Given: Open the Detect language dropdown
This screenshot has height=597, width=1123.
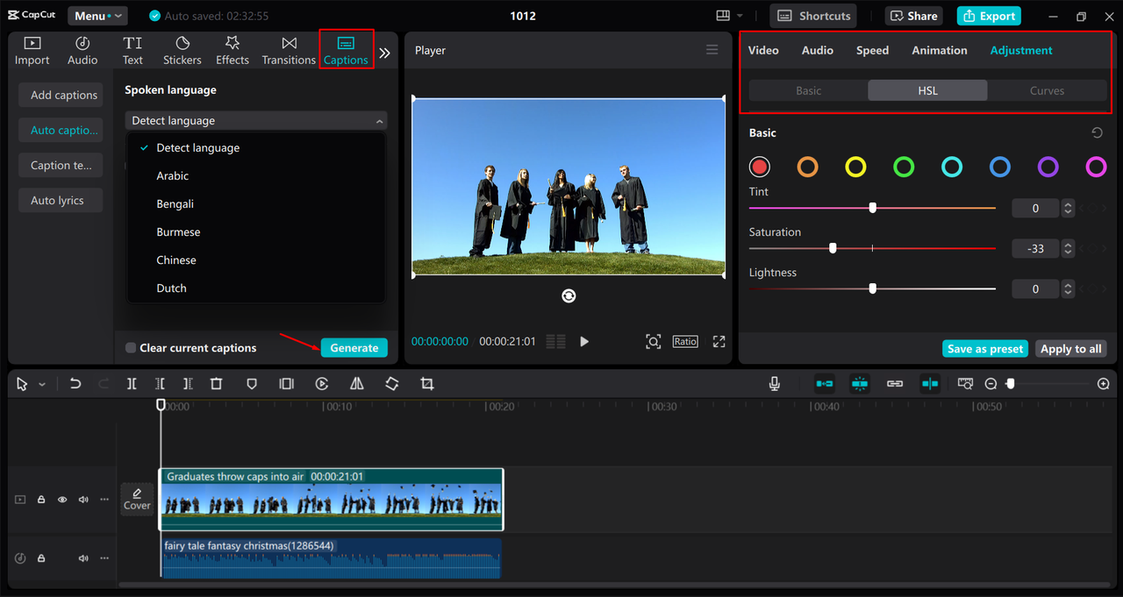Looking at the screenshot, I should click(x=256, y=121).
